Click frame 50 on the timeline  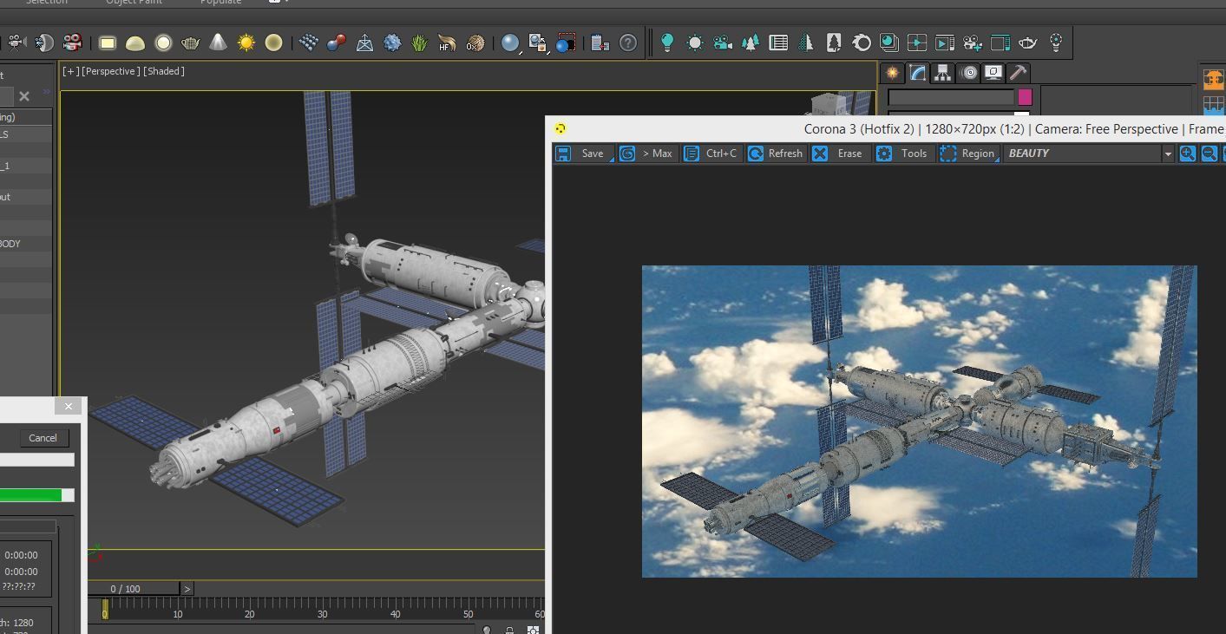[468, 614]
